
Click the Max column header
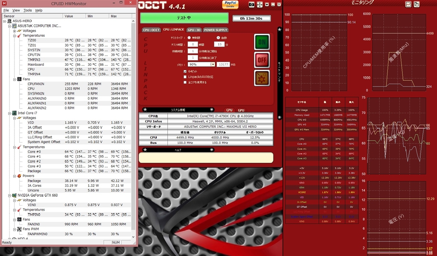120,16
